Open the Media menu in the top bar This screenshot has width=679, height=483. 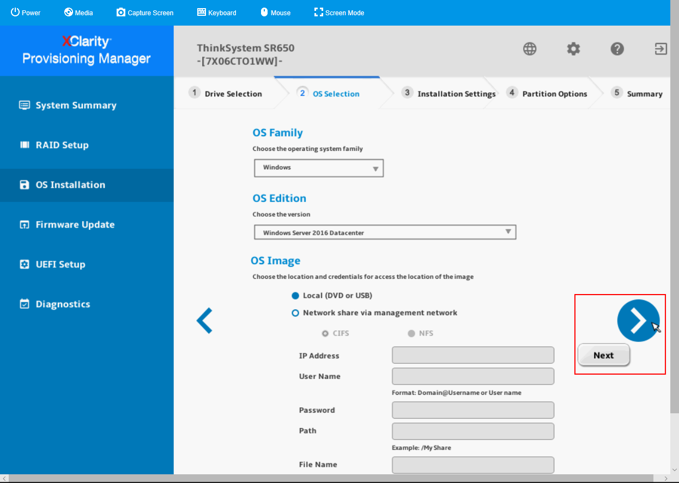(x=78, y=13)
